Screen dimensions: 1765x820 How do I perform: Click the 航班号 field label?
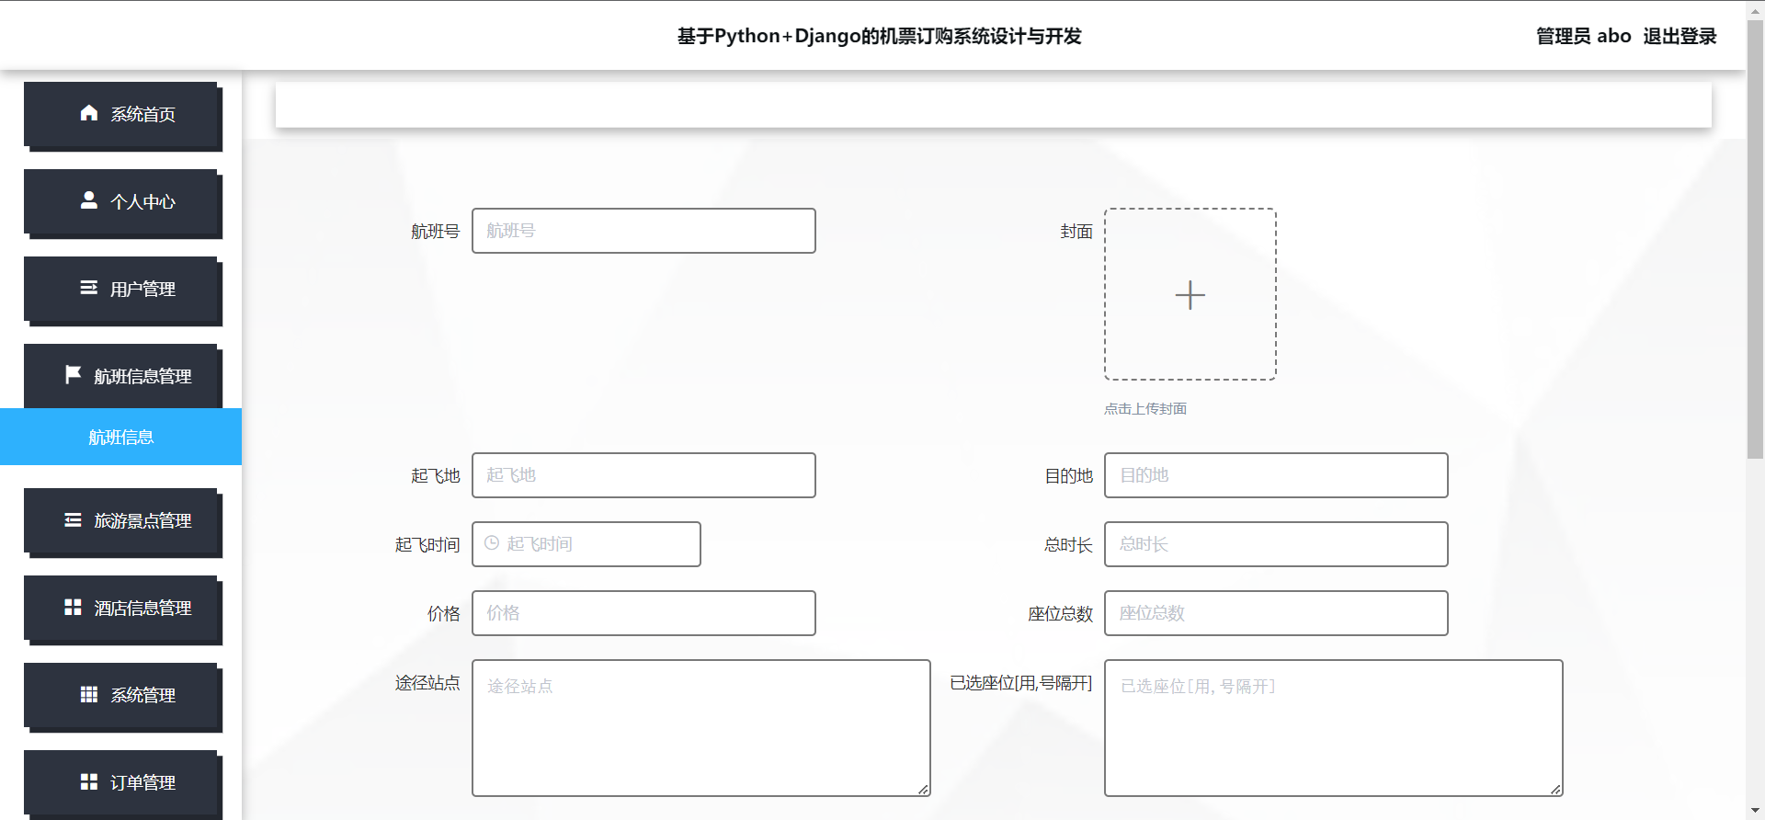click(x=435, y=232)
